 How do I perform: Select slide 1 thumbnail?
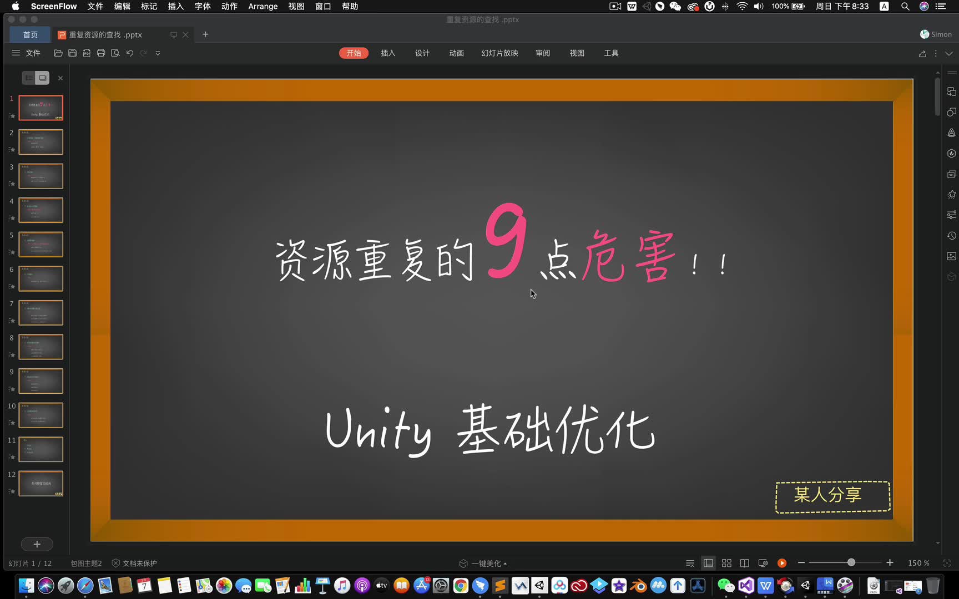[x=41, y=108]
